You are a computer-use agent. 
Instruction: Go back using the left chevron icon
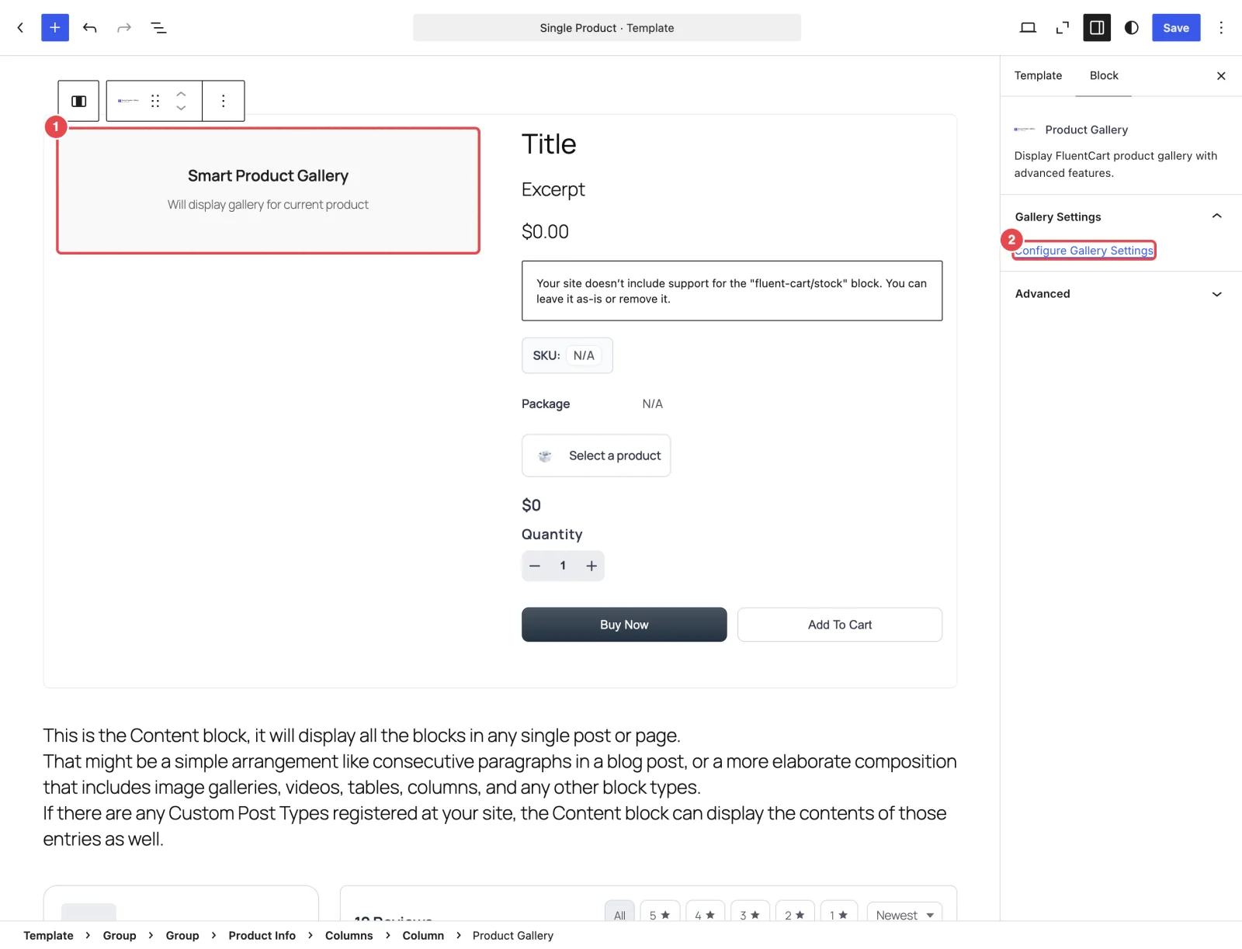click(20, 28)
